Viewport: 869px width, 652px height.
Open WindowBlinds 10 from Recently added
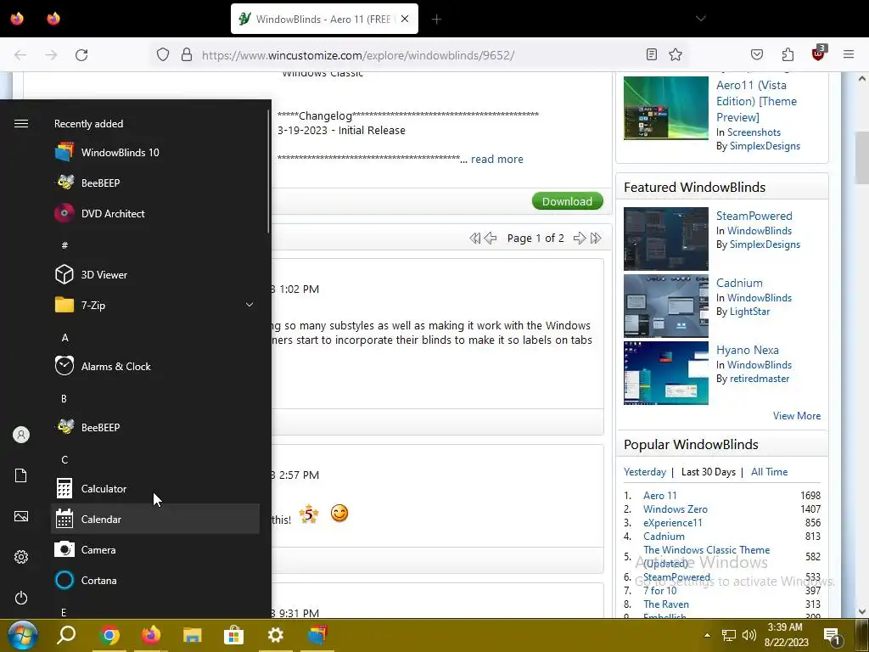coord(155,153)
